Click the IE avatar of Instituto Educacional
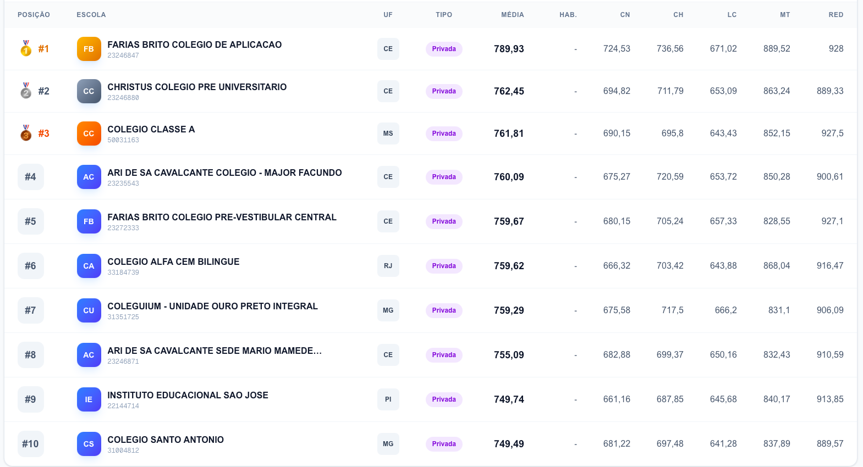The width and height of the screenshot is (863, 467). [89, 399]
